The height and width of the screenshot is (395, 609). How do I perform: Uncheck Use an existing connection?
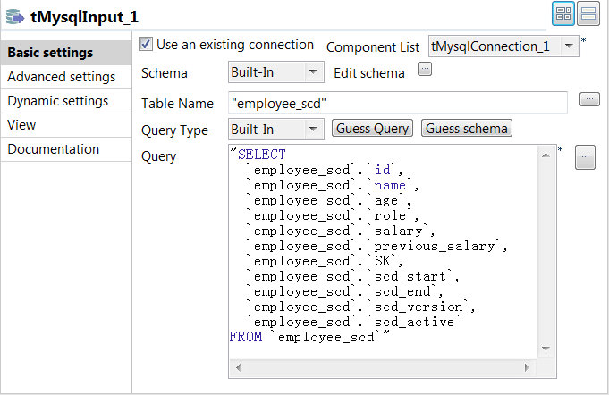(x=147, y=44)
